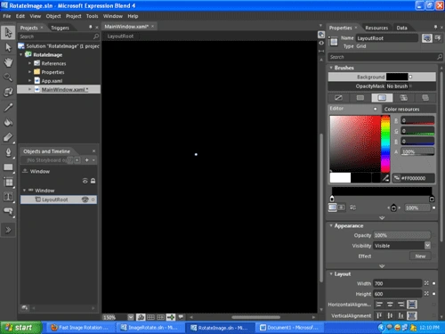This screenshot has height=334, width=445.
Task: Click the black Background color swatch
Action: pyautogui.click(x=397, y=77)
